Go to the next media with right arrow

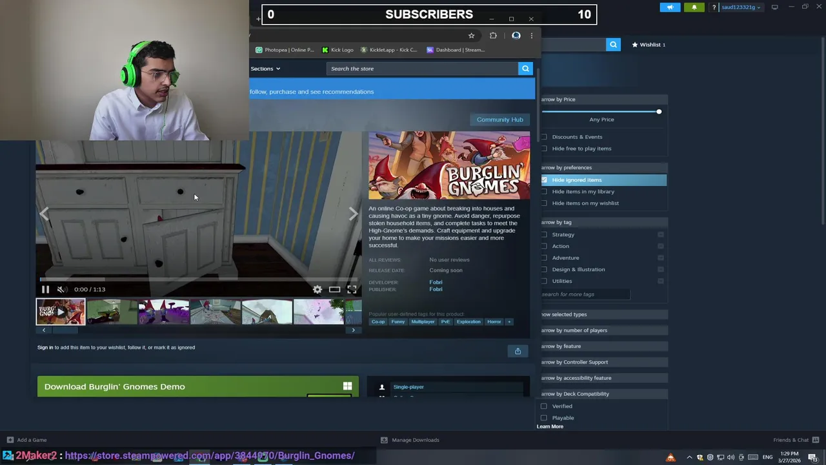(x=353, y=214)
